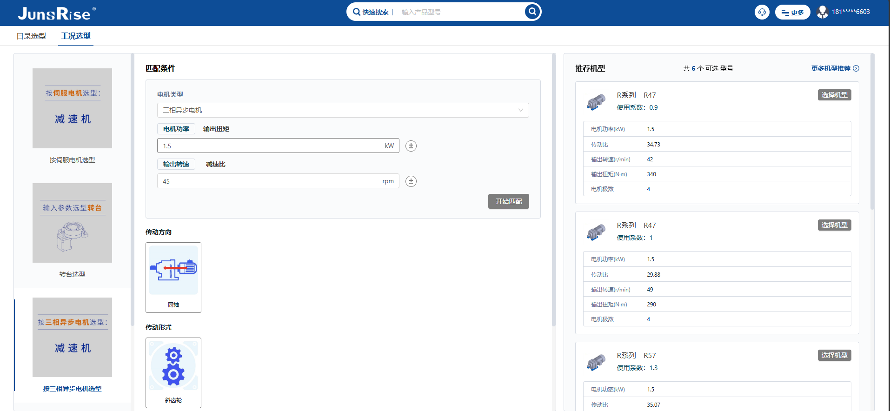Click the 转台选型 label

(x=72, y=274)
